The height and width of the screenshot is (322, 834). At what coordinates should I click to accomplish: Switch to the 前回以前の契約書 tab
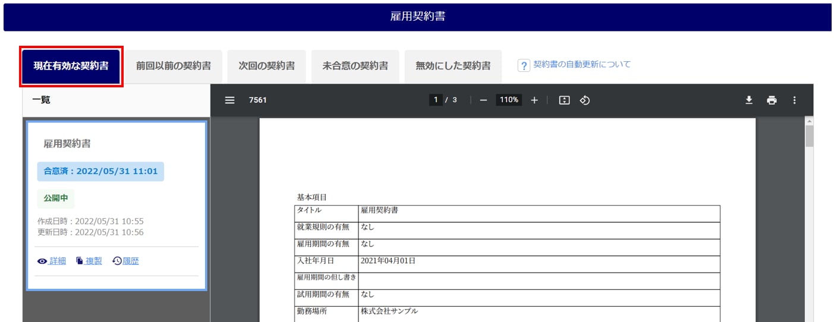(x=173, y=66)
